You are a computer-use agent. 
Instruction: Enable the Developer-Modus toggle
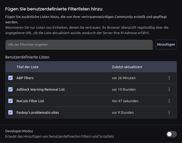click(171, 134)
